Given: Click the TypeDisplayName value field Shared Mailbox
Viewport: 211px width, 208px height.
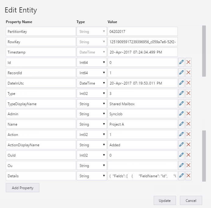Looking at the screenshot, I should tap(142, 104).
